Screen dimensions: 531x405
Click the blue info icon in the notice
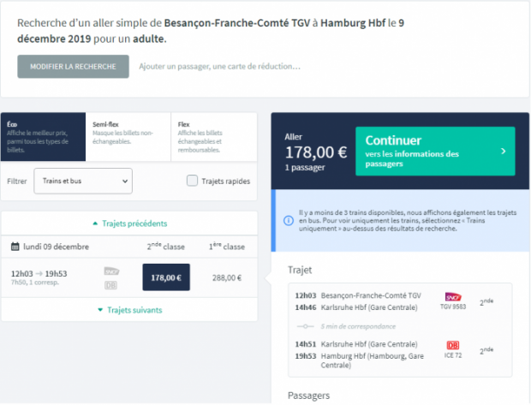pos(289,221)
